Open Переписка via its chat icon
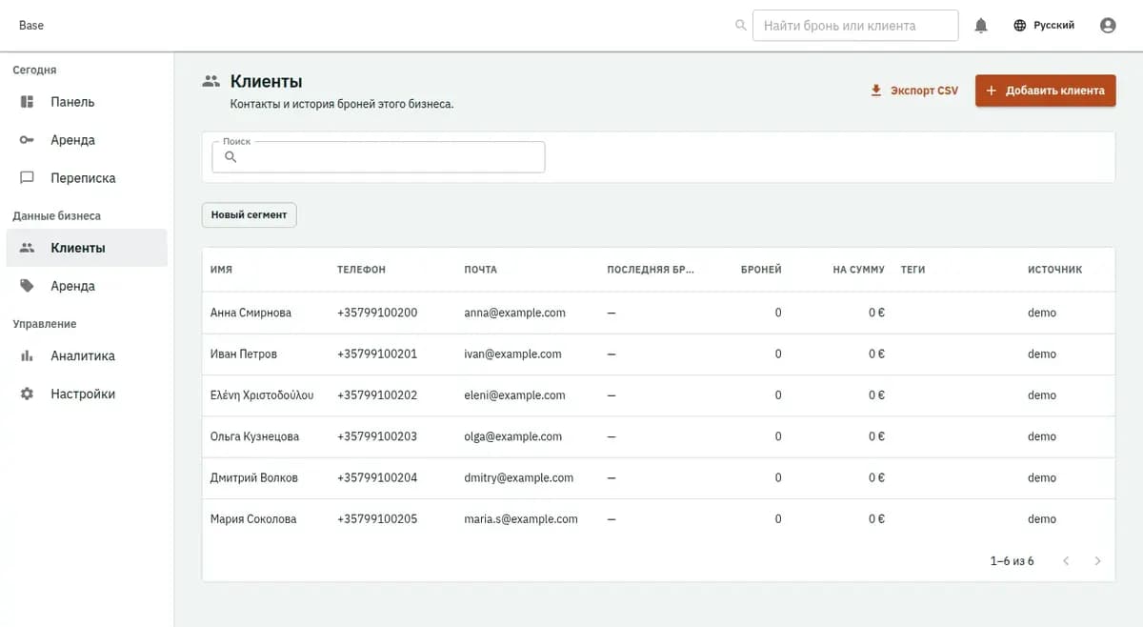This screenshot has width=1143, height=627. [x=28, y=178]
